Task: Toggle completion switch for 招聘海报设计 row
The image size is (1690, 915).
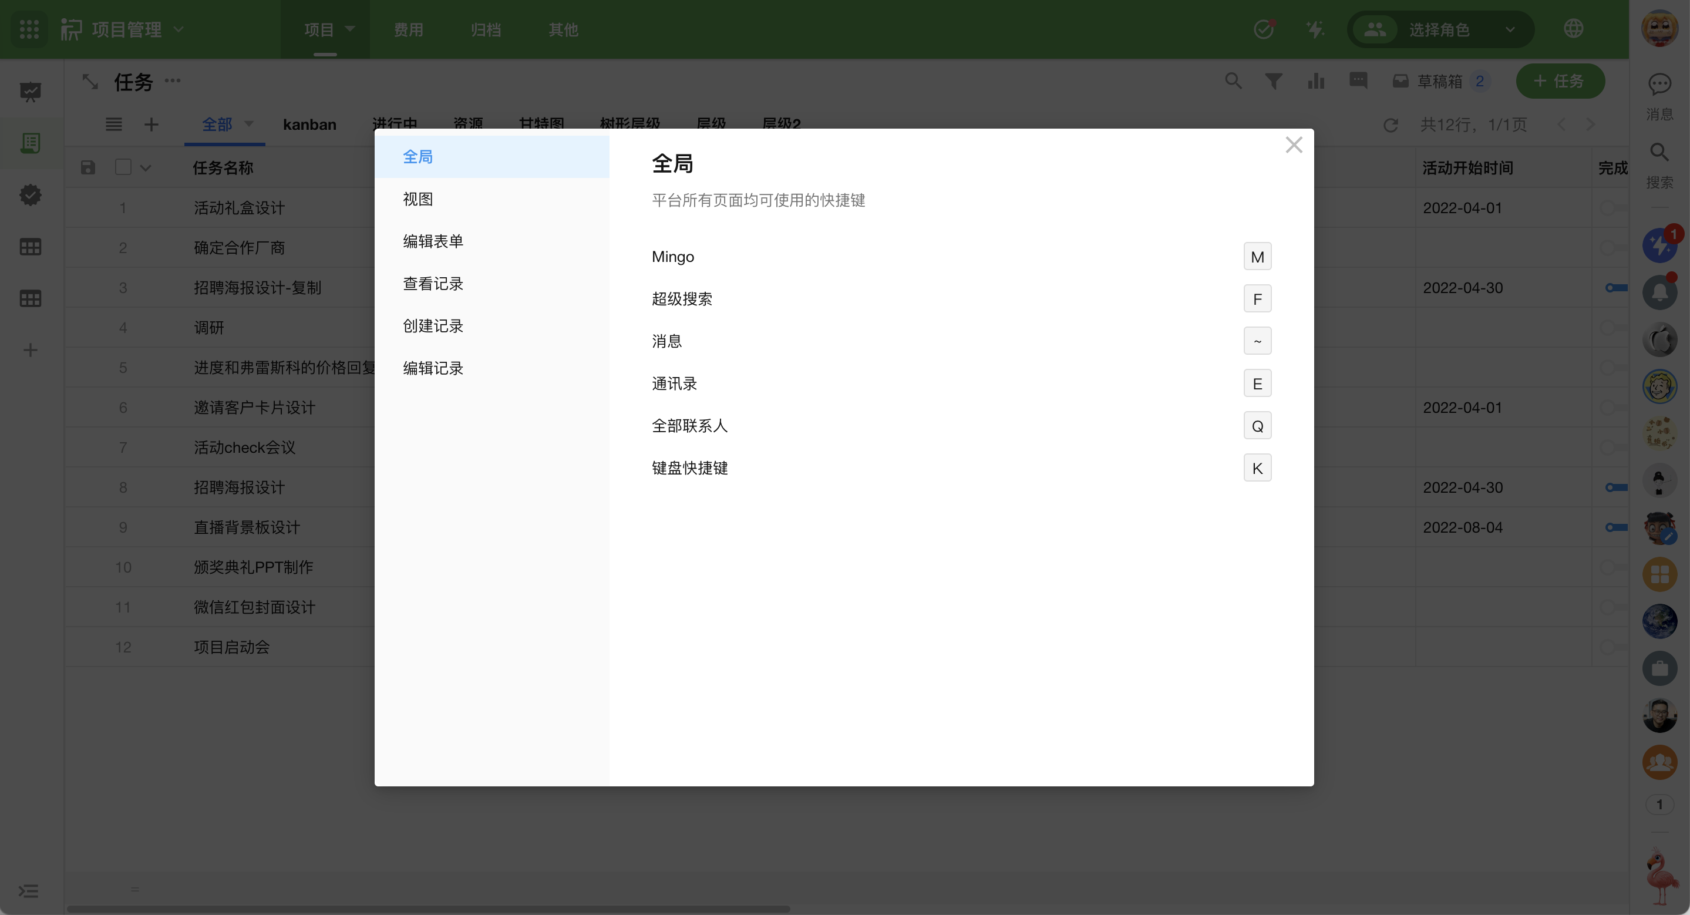Action: point(1616,487)
